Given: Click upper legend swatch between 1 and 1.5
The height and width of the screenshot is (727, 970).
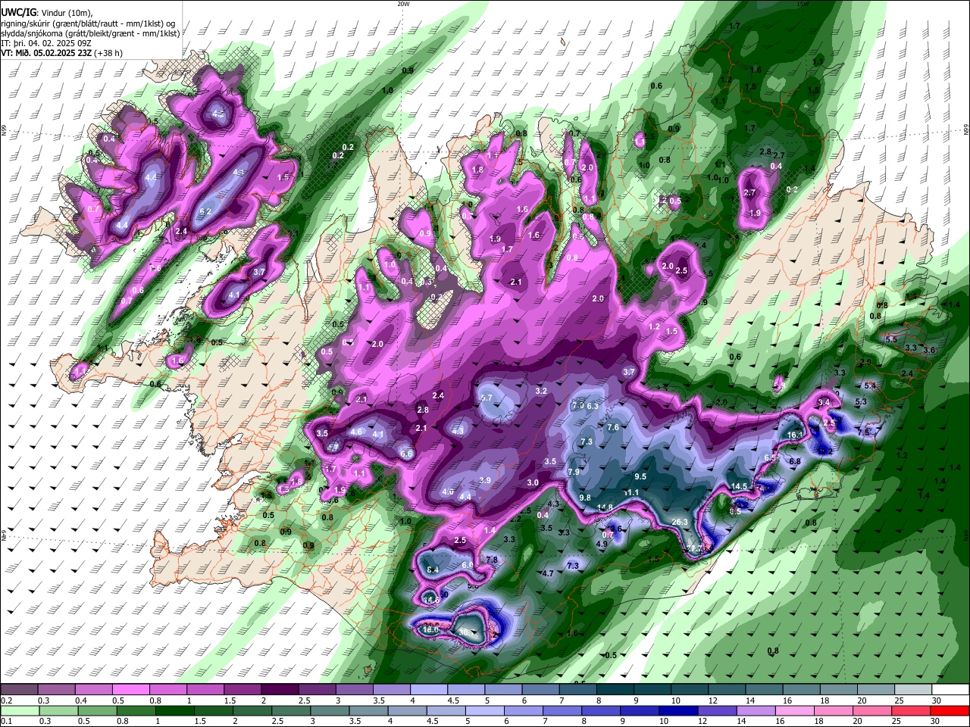Looking at the screenshot, I should click(205, 689).
